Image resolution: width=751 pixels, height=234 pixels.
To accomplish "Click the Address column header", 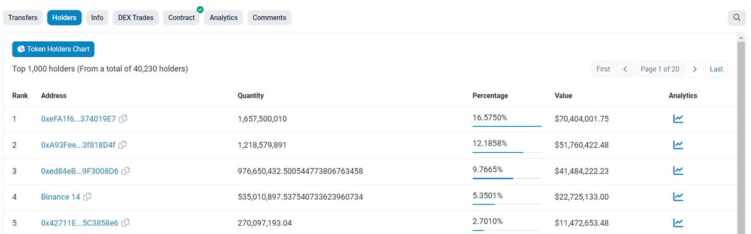I will click(54, 95).
